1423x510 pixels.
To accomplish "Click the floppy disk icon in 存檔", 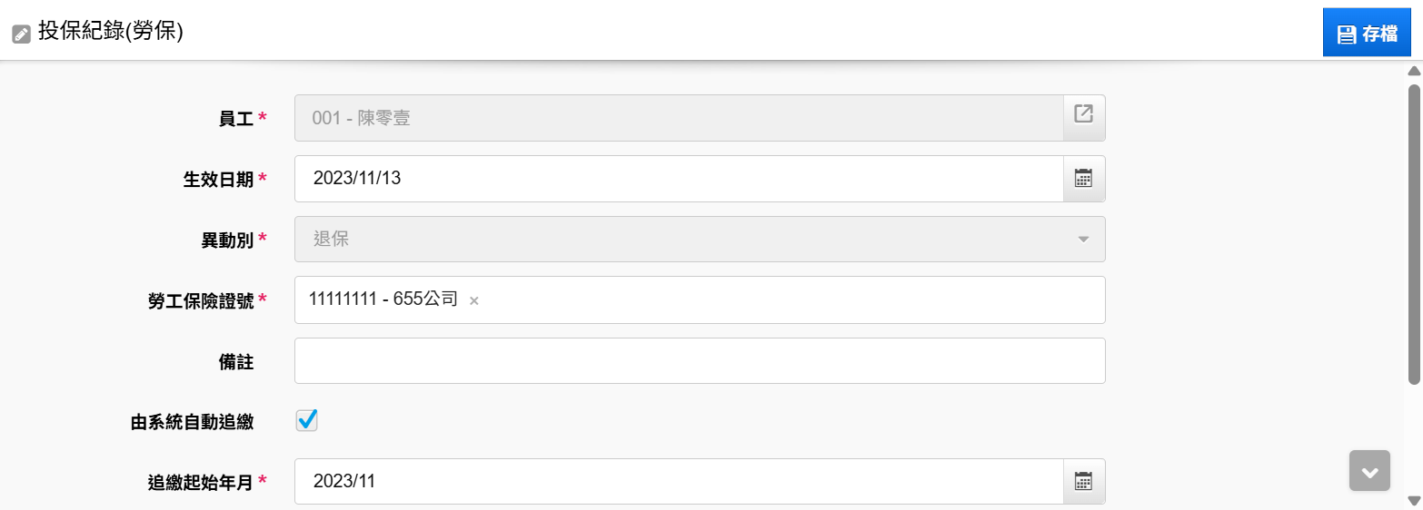I will (1347, 35).
